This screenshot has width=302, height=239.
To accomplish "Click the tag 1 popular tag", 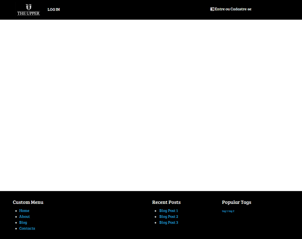I will click(x=225, y=211).
